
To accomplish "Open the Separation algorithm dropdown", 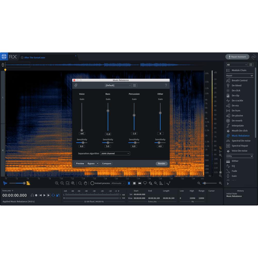I will tap(115, 153).
